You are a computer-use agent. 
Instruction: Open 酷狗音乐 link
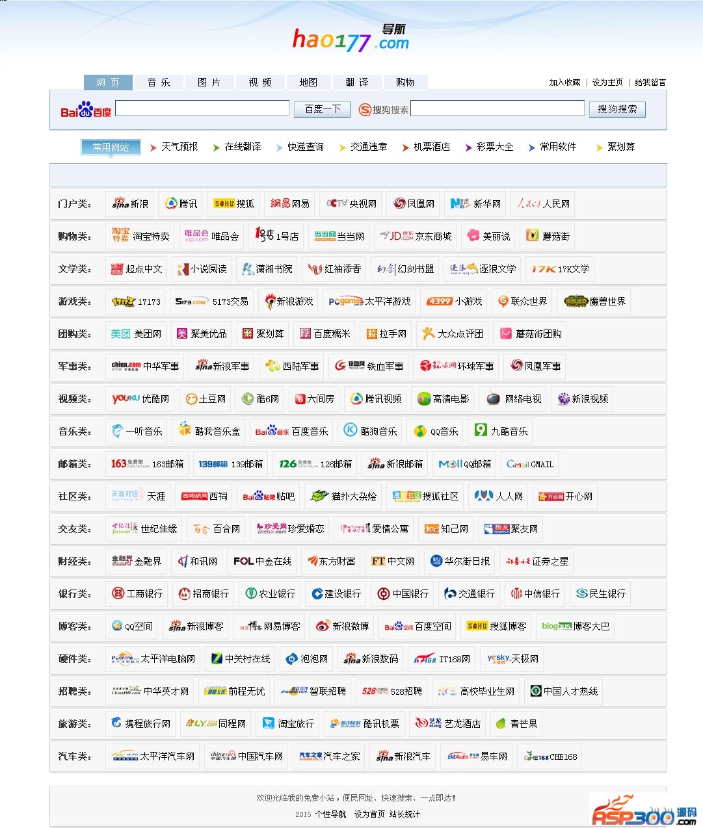tap(370, 431)
